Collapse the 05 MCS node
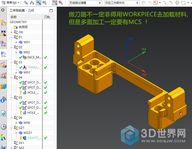Image resolution: width=192 pixels, height=149 pixels. 11,98
